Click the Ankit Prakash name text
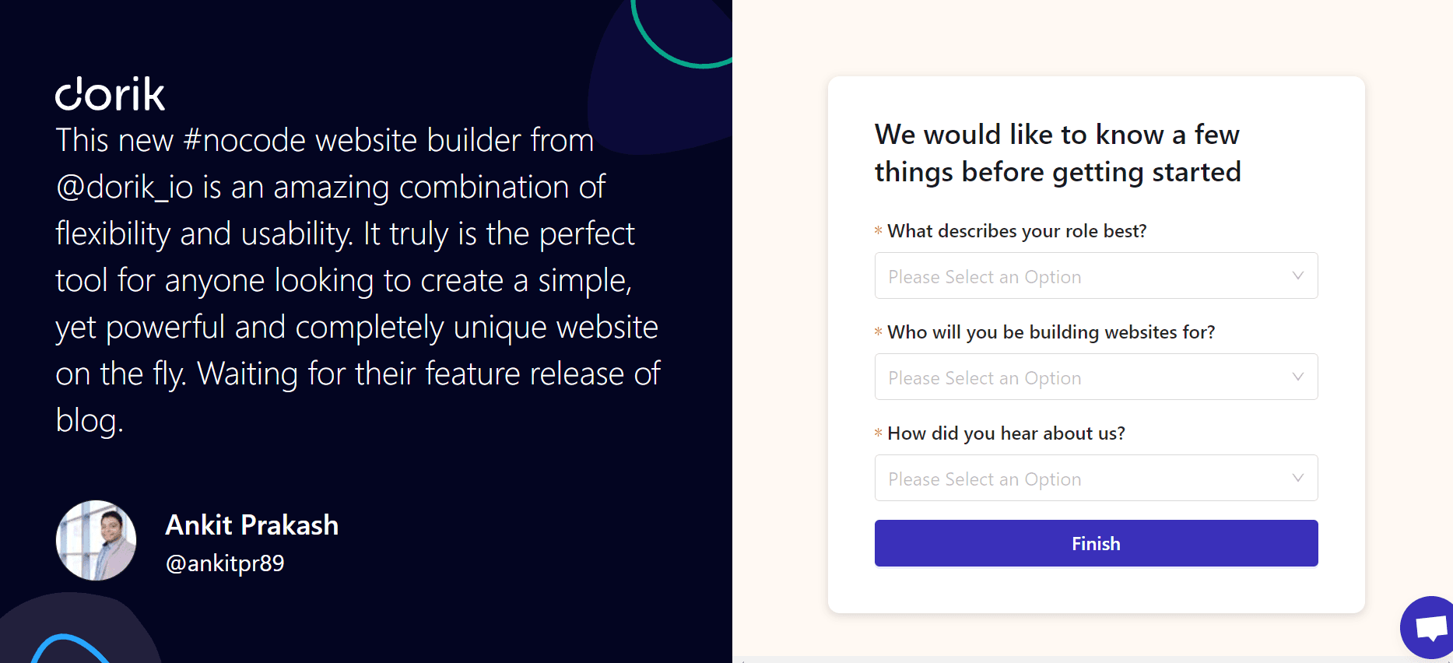This screenshot has height=663, width=1453. point(251,526)
